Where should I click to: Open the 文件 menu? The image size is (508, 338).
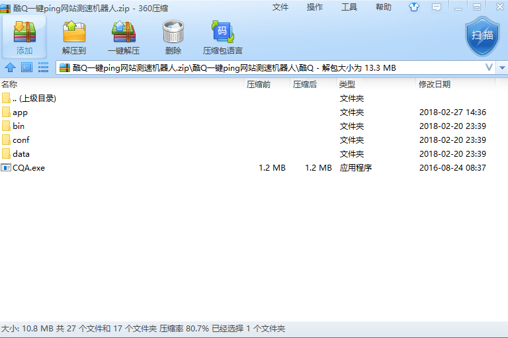[280, 7]
